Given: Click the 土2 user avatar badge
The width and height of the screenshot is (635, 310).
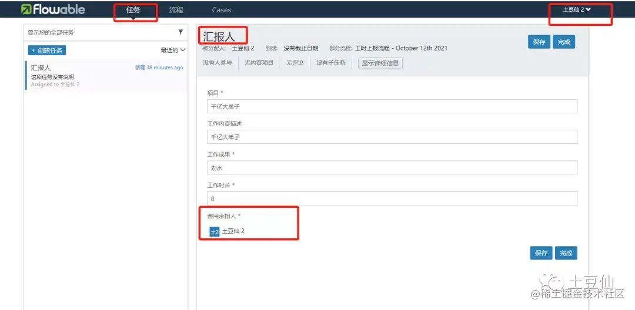Looking at the screenshot, I should tap(214, 231).
